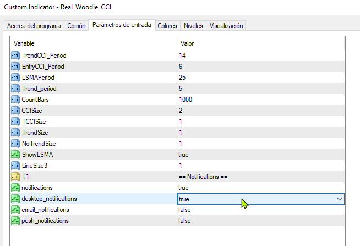The height and width of the screenshot is (246, 360).
Task: Click the integer icon beside TrendSize
Action: click(15, 133)
